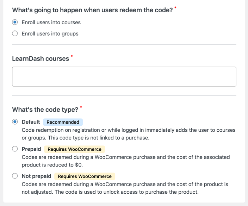Pick the Prepaid code type radio button
Image resolution: width=248 pixels, height=206 pixels.
coord(15,149)
